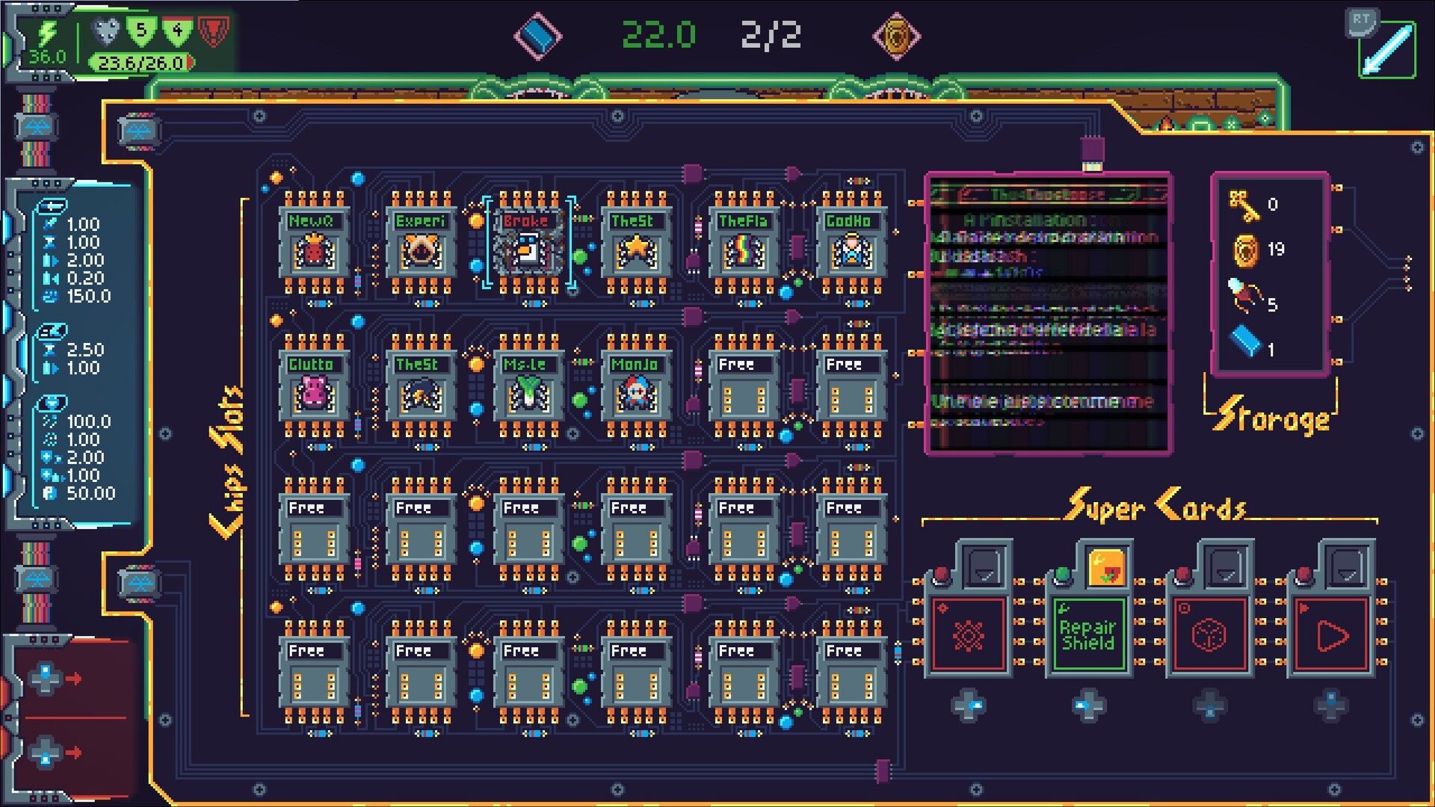Screen dimensions: 1435x807
Task: Click the highlighted Broke chip
Action: (528, 243)
